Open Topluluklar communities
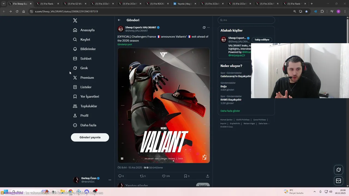 [85, 106]
